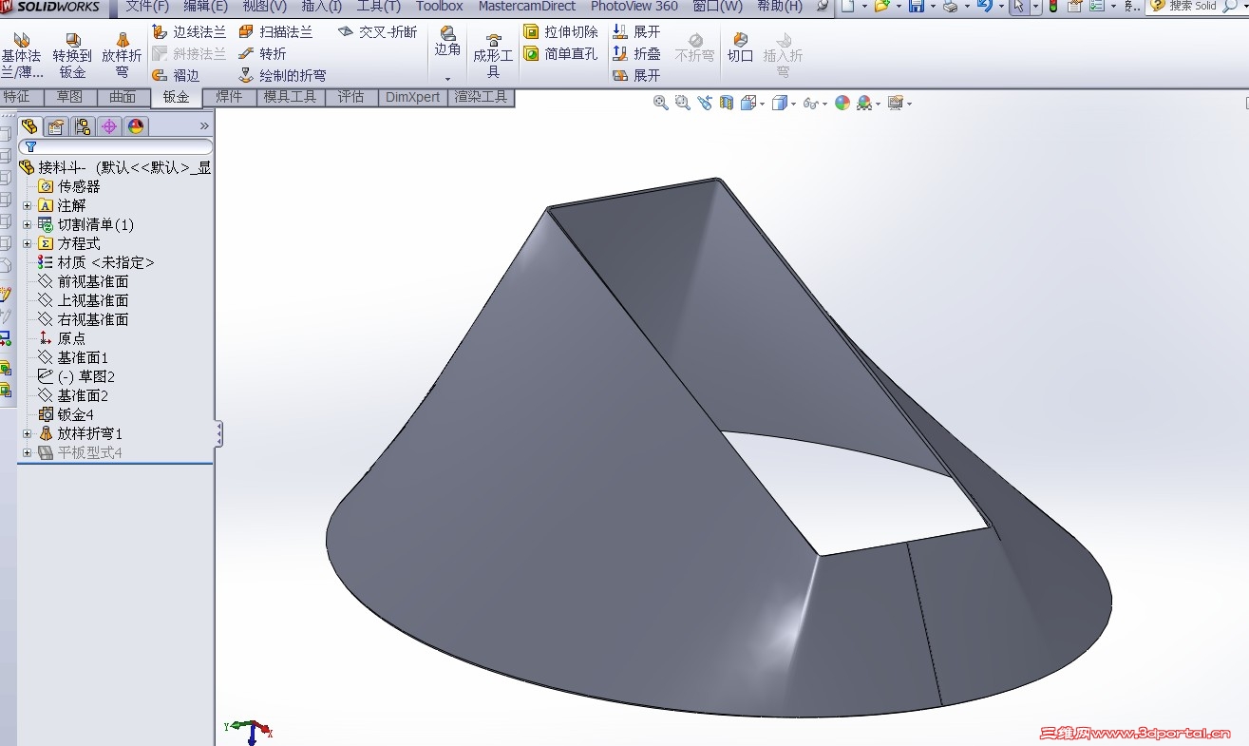Click the Rebuild traffic light icon
The height and width of the screenshot is (746, 1249).
pyautogui.click(x=1053, y=7)
